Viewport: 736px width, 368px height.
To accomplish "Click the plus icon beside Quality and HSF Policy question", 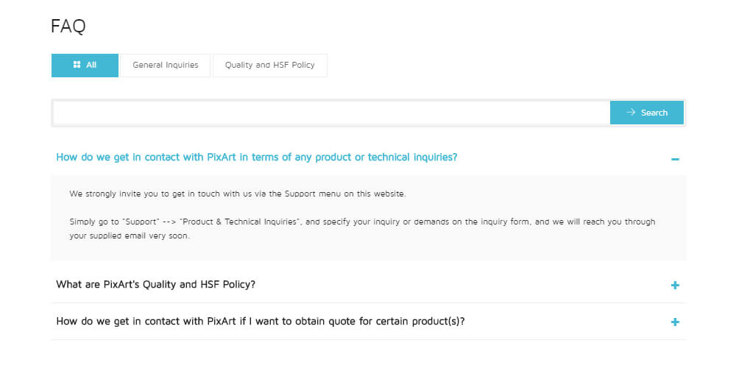I will point(675,285).
